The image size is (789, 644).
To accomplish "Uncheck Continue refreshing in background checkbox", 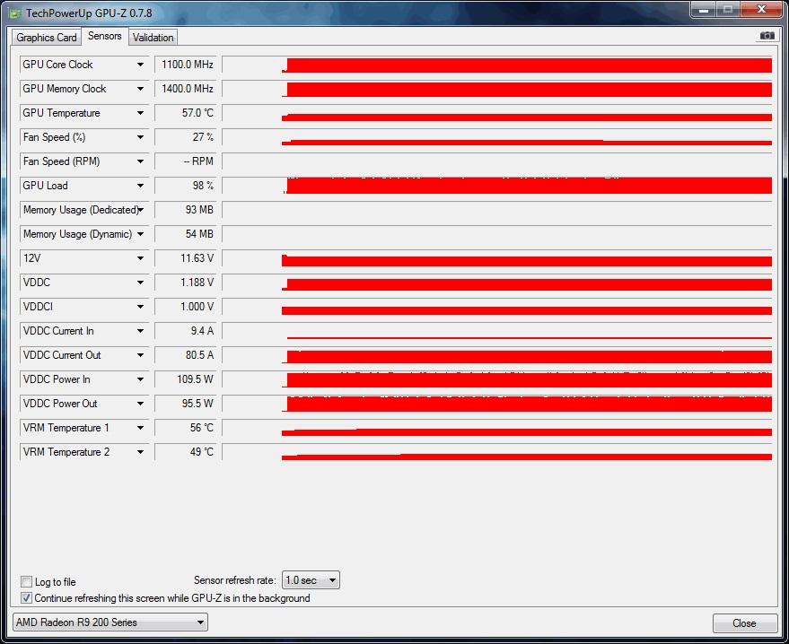I will [26, 597].
